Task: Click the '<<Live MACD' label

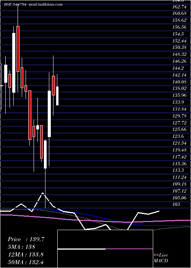Action: coord(161,258)
